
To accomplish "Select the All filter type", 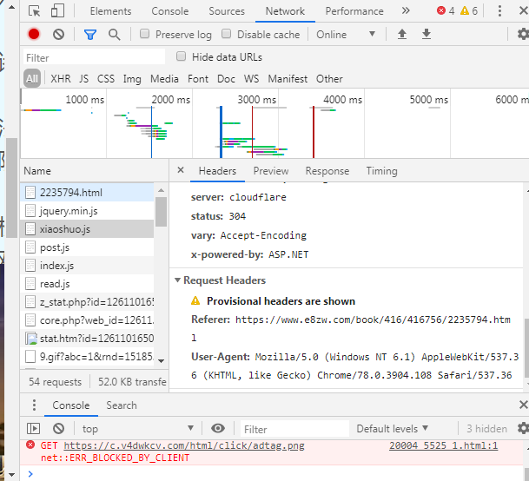I will pos(32,79).
